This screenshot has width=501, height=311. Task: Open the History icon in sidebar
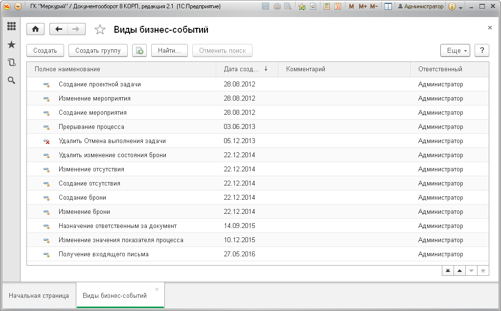pyautogui.click(x=12, y=62)
